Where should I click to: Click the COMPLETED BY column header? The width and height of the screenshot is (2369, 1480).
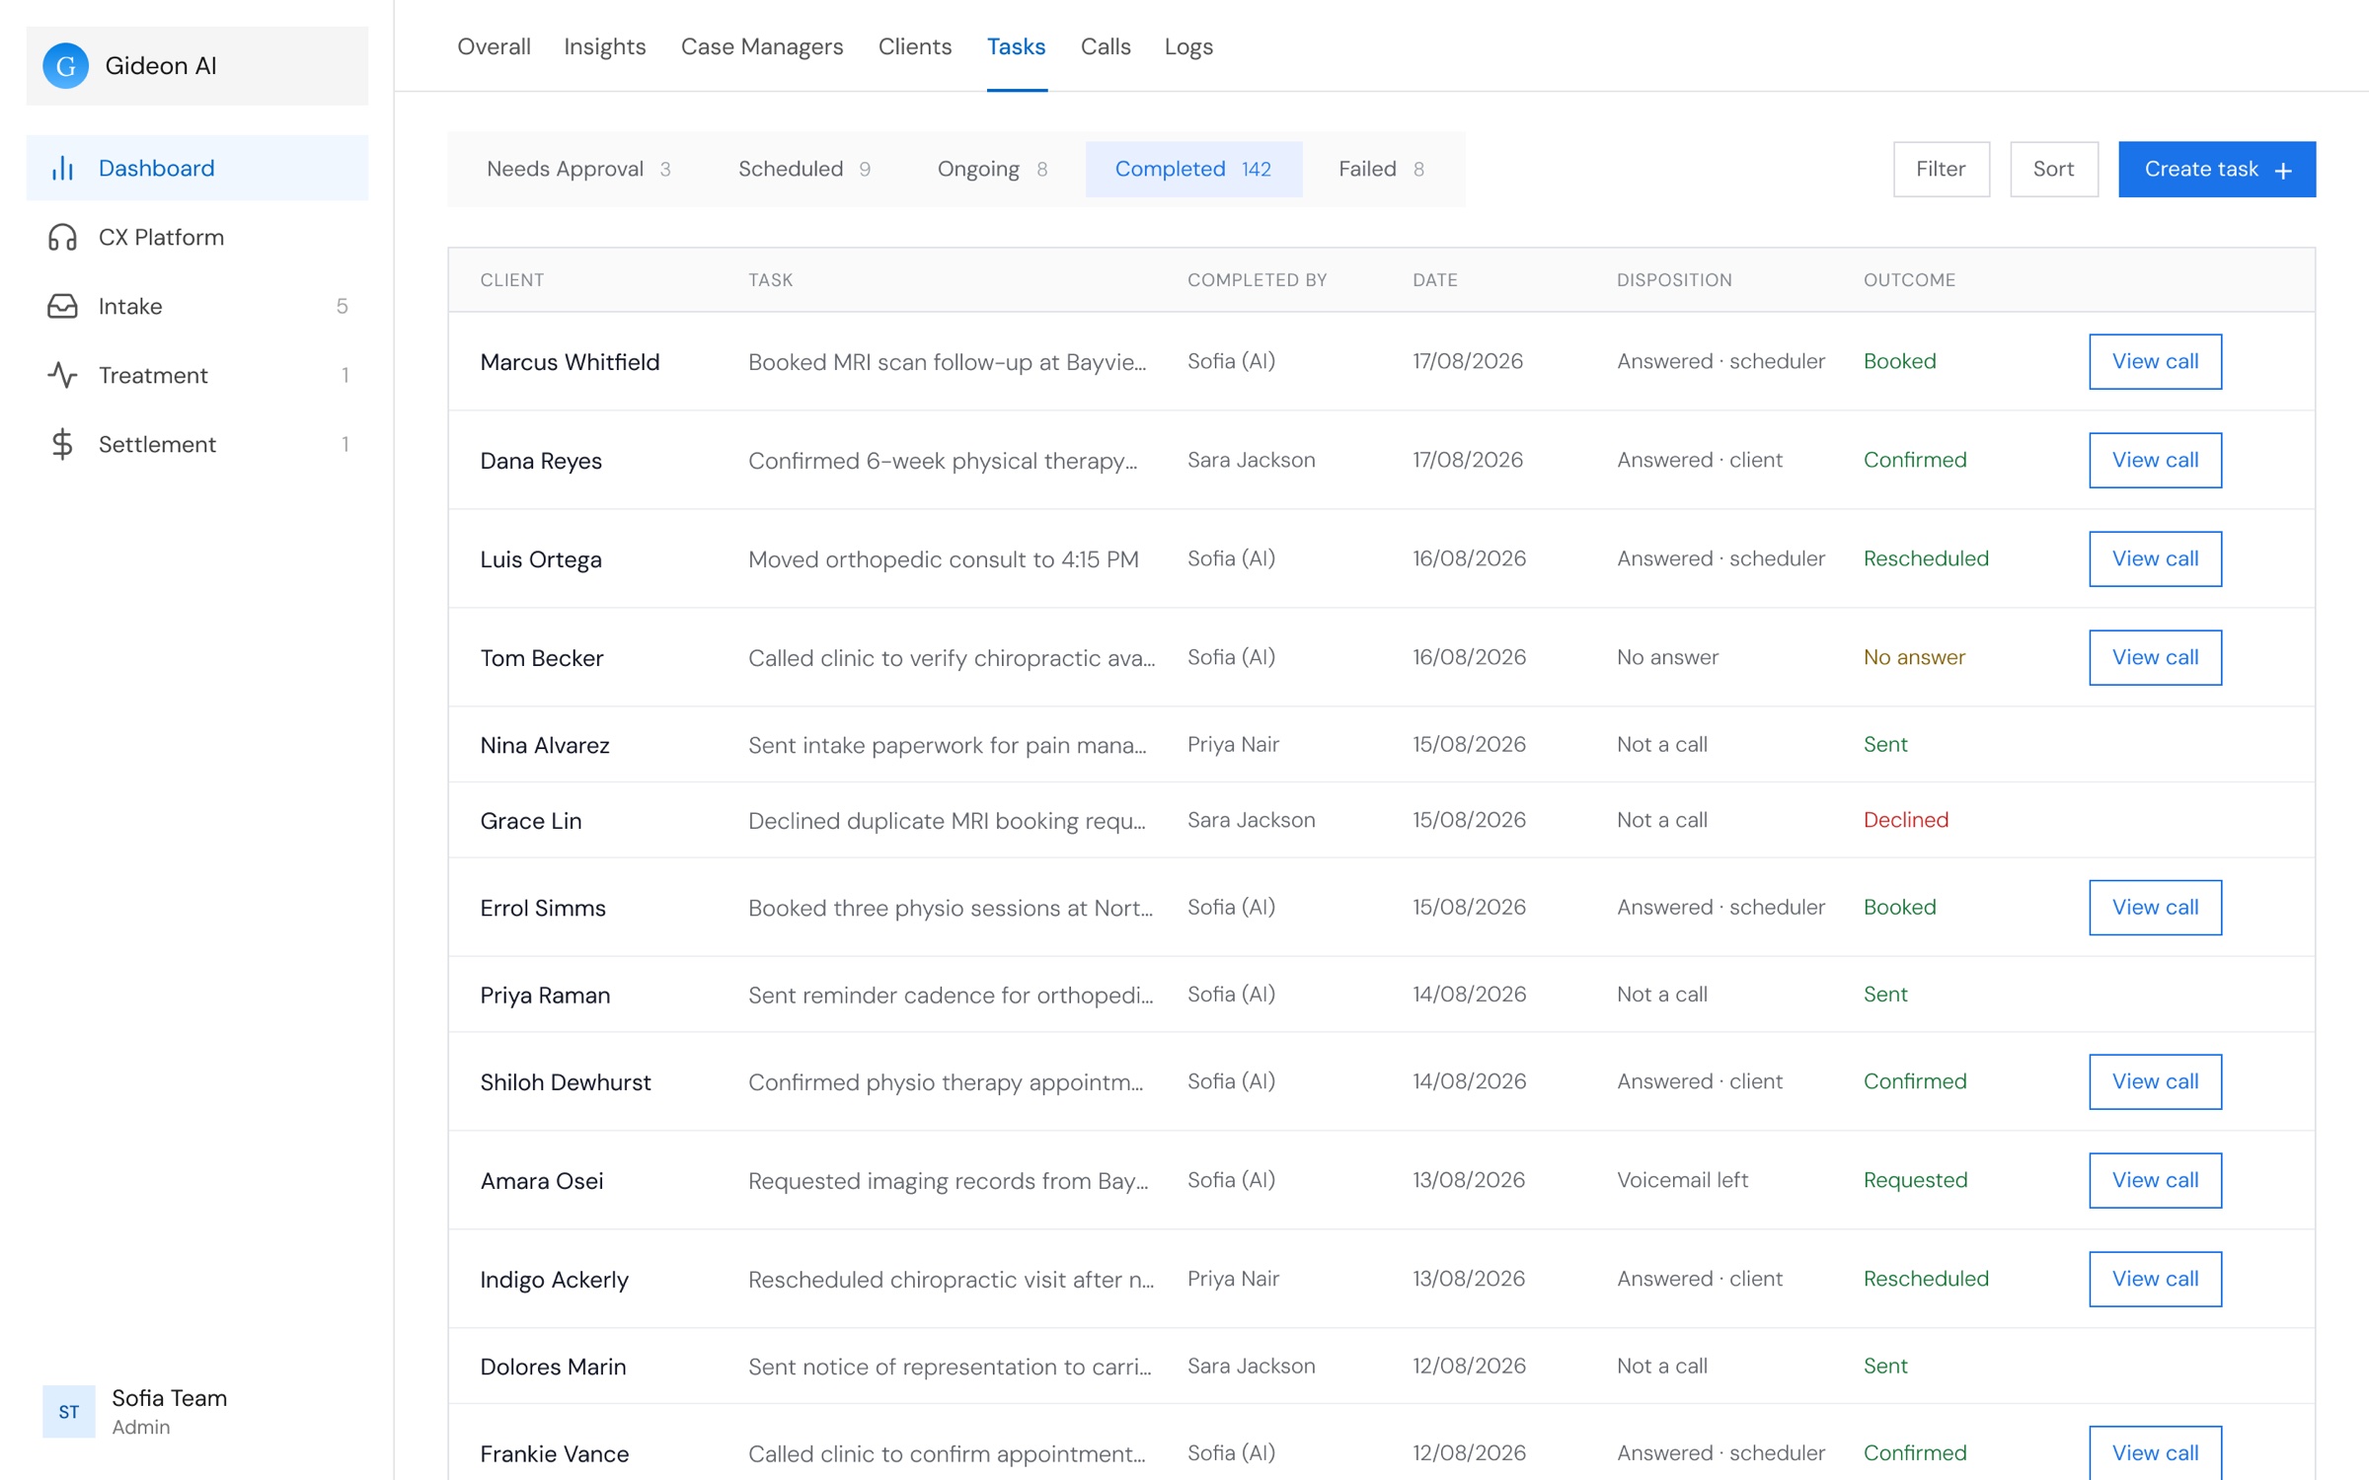[x=1257, y=280]
